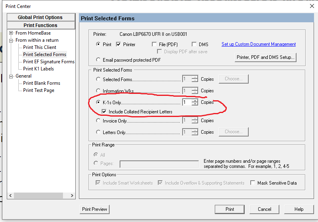Check Mask Sensitive Data option

tap(253, 183)
